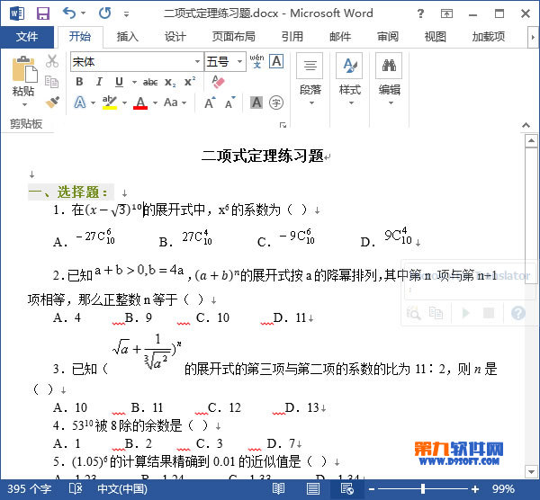
Task: Apply red font color
Action: tap(140, 103)
